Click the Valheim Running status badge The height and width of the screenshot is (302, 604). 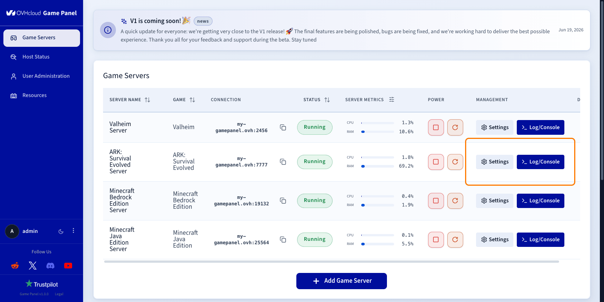pyautogui.click(x=315, y=127)
